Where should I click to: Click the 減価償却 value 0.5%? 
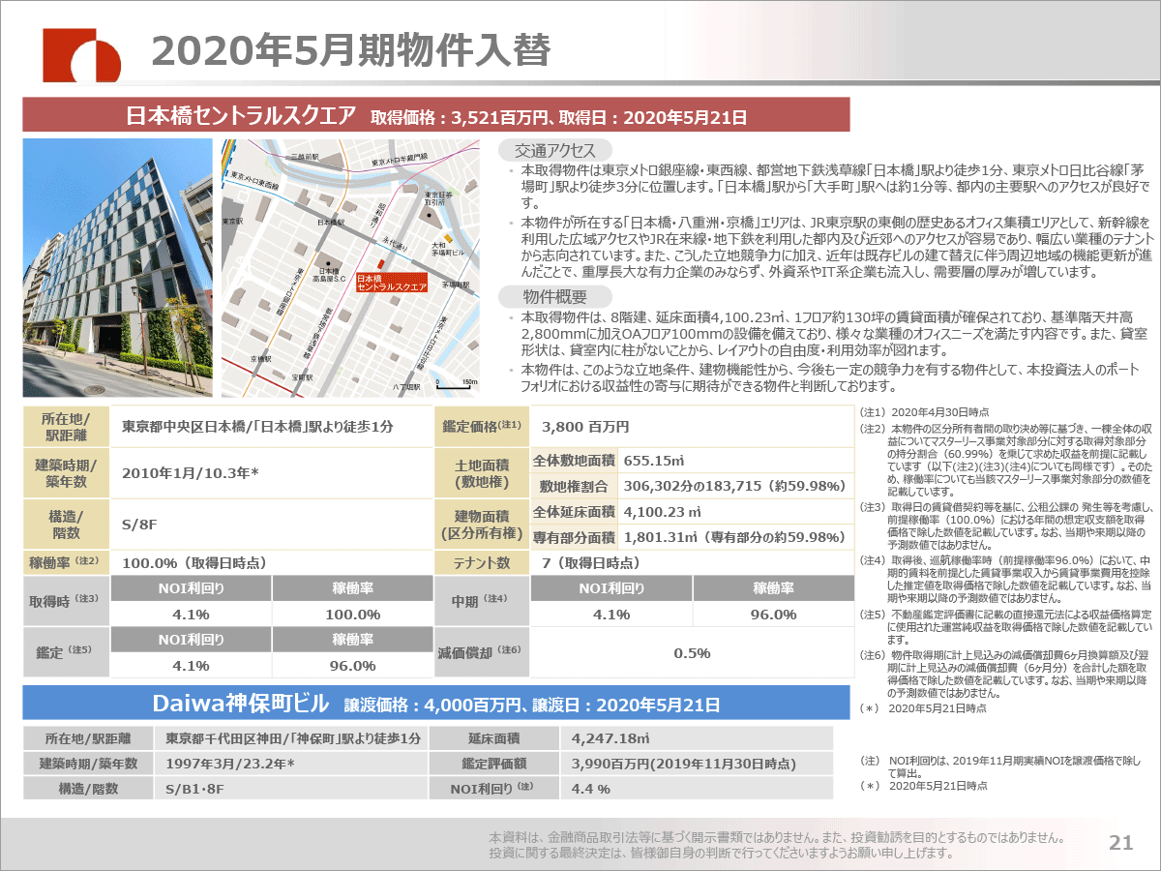[692, 652]
